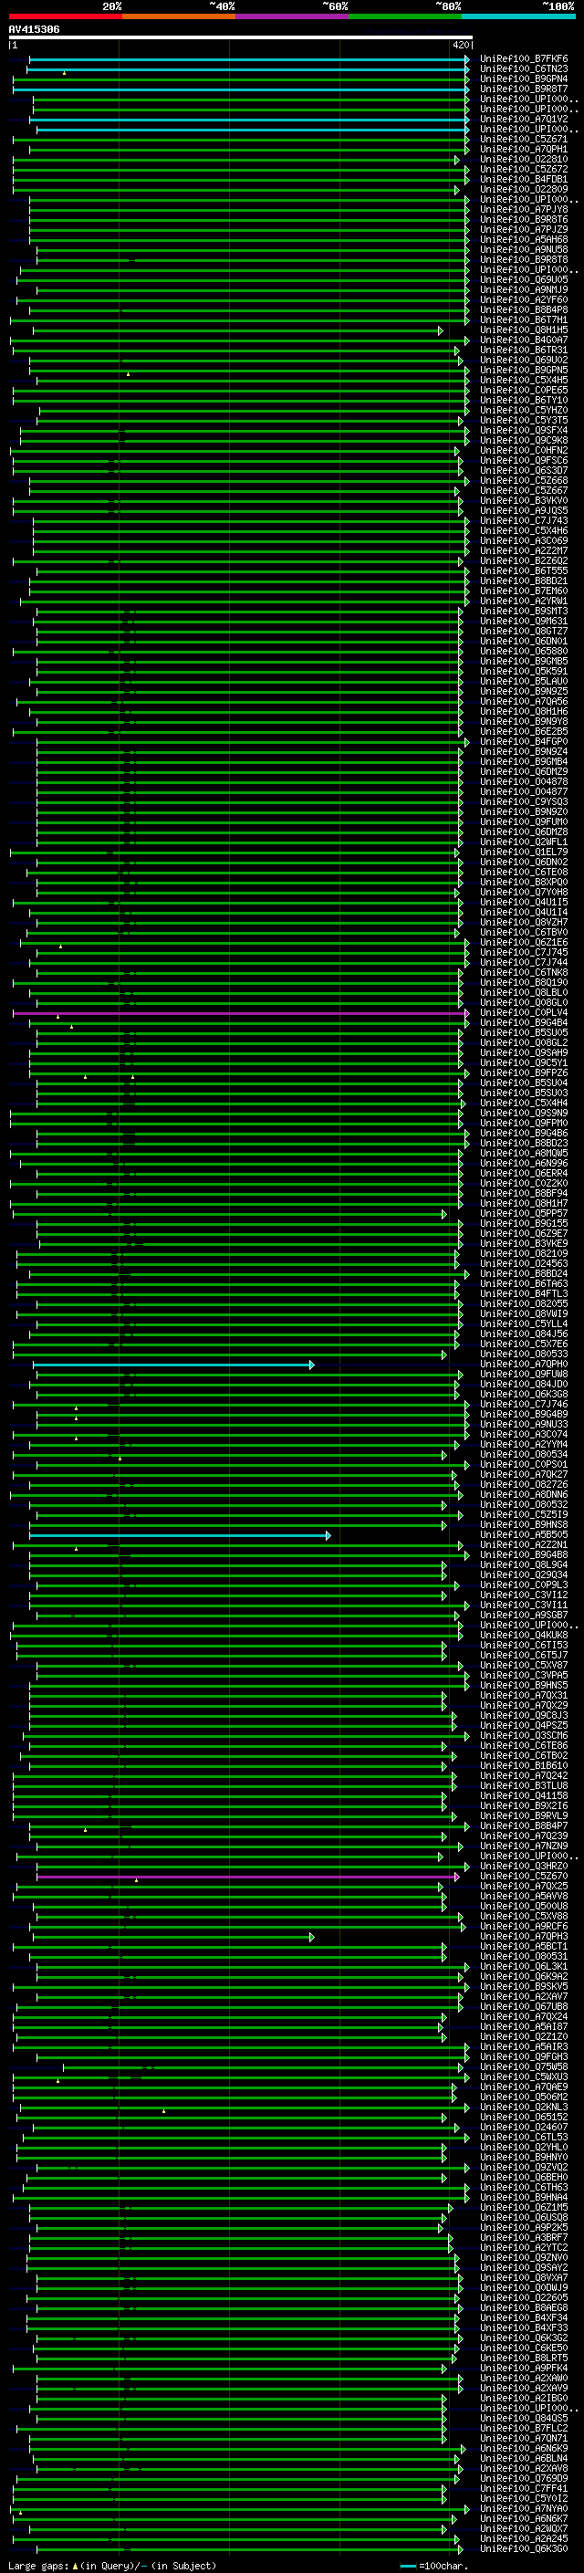Open the hit UniRef100_O24563
Viewport: 584px width, 2573px height.
tap(523, 1263)
